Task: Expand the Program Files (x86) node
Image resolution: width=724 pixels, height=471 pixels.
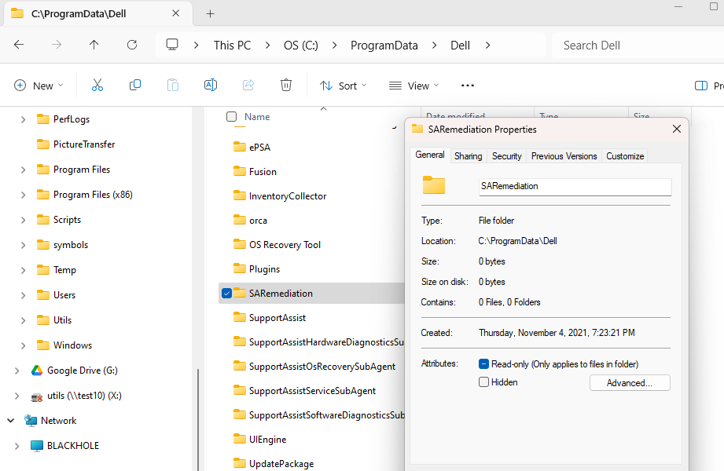Action: click(x=23, y=195)
